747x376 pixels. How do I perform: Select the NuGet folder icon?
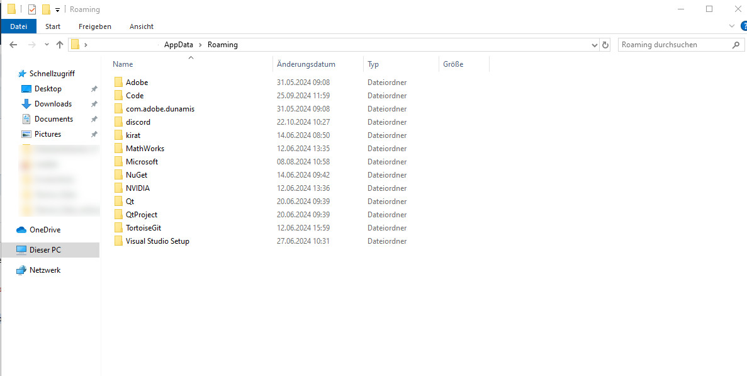pos(118,175)
